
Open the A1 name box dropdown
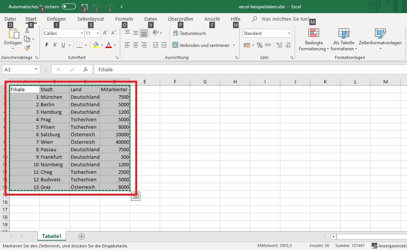coord(36,69)
